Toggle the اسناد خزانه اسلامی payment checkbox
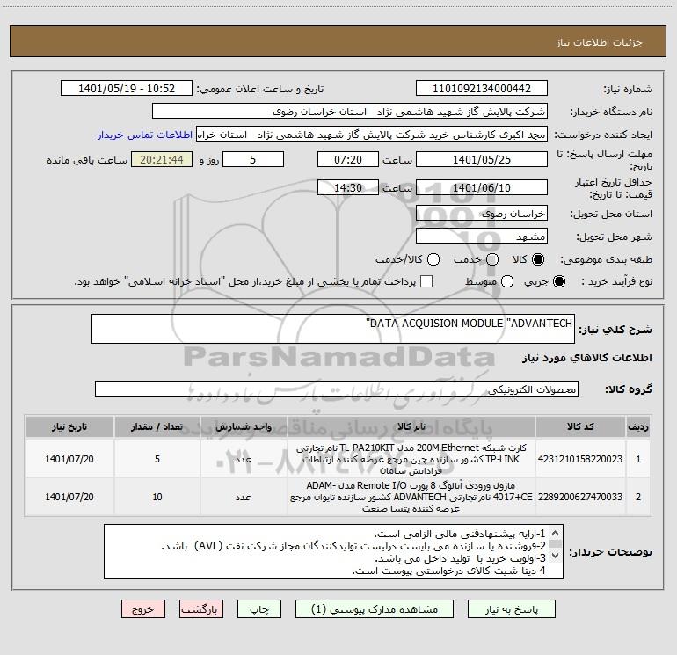The width and height of the screenshot is (677, 655). point(426,281)
